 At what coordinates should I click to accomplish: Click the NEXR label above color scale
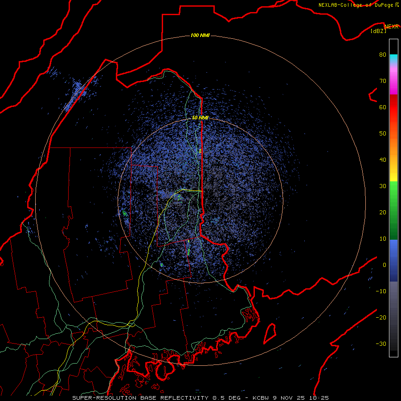(x=392, y=27)
